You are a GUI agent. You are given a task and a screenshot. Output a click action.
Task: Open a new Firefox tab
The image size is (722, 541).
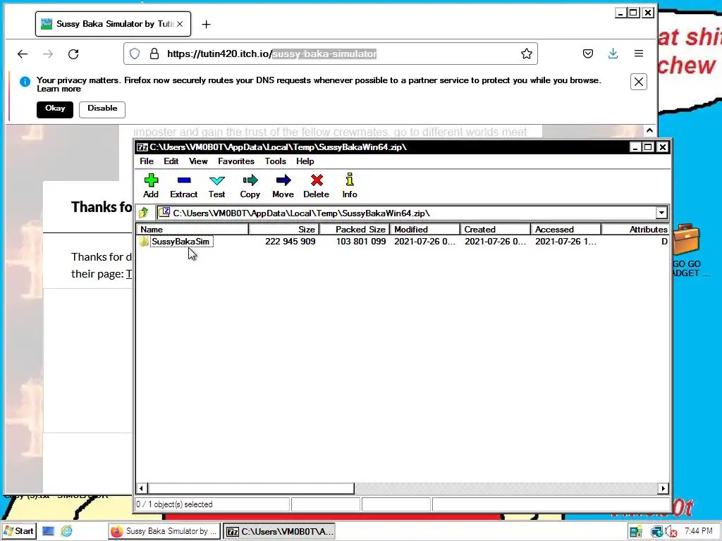207,25
